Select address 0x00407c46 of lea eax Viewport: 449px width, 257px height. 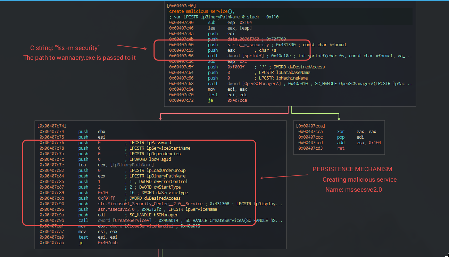[x=181, y=28]
